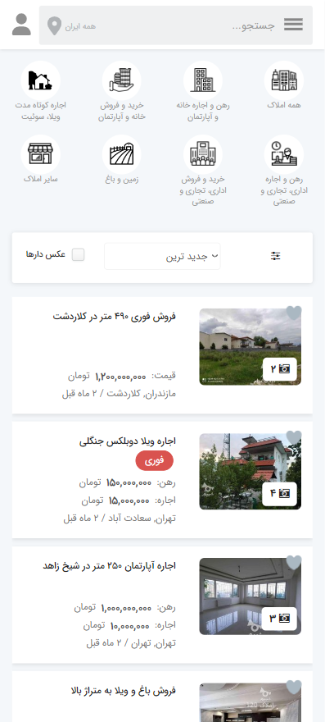Open رهن و اجاره خانه و آپارتمان category
325x722 pixels.
(x=203, y=80)
